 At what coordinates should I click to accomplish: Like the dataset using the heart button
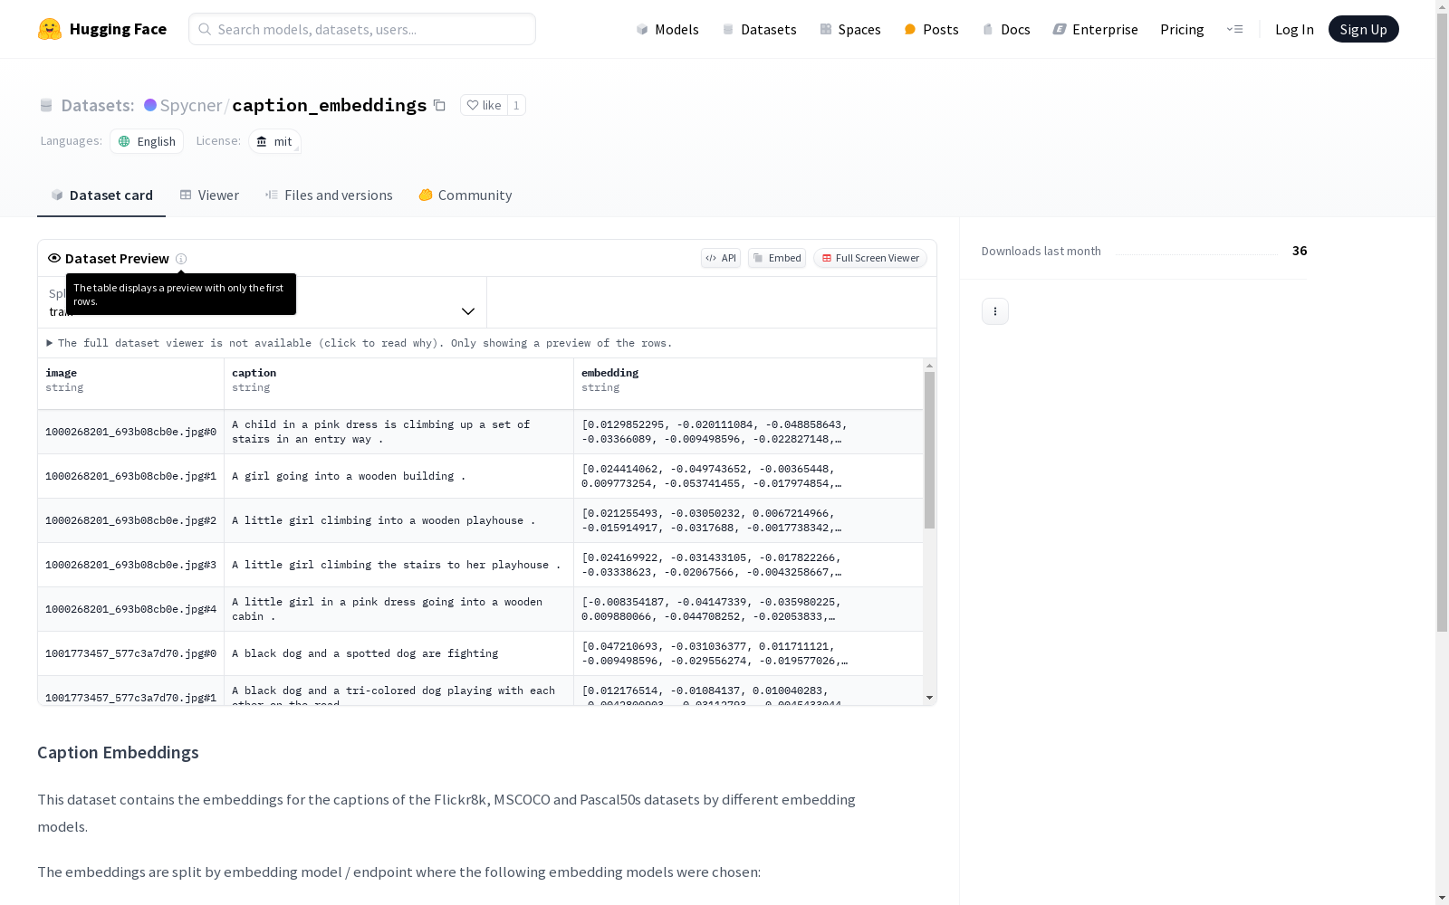pyautogui.click(x=484, y=105)
